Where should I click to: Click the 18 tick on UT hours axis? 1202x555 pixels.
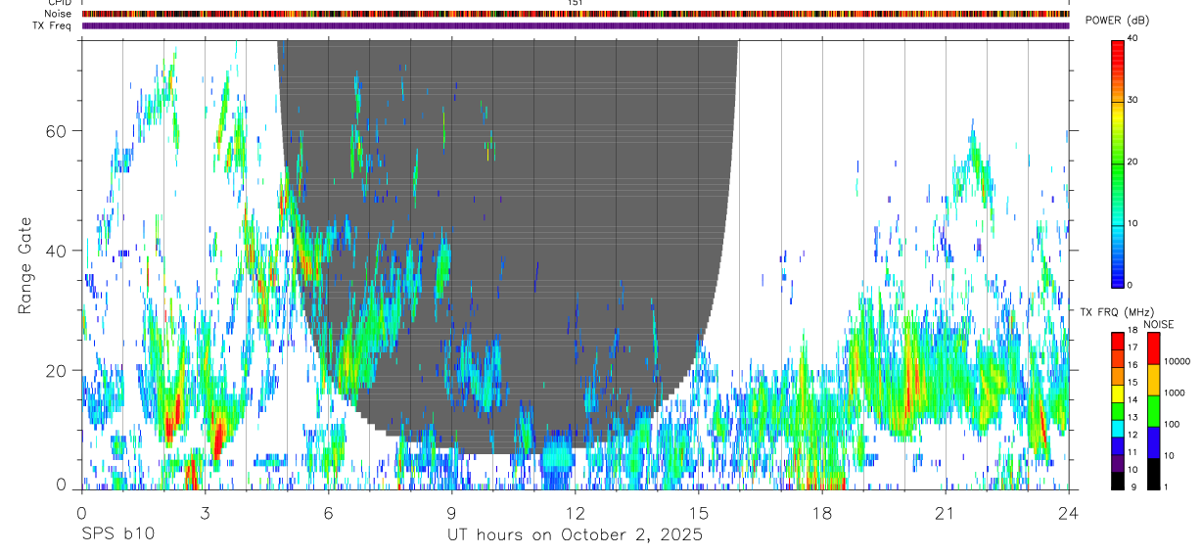coord(822,513)
